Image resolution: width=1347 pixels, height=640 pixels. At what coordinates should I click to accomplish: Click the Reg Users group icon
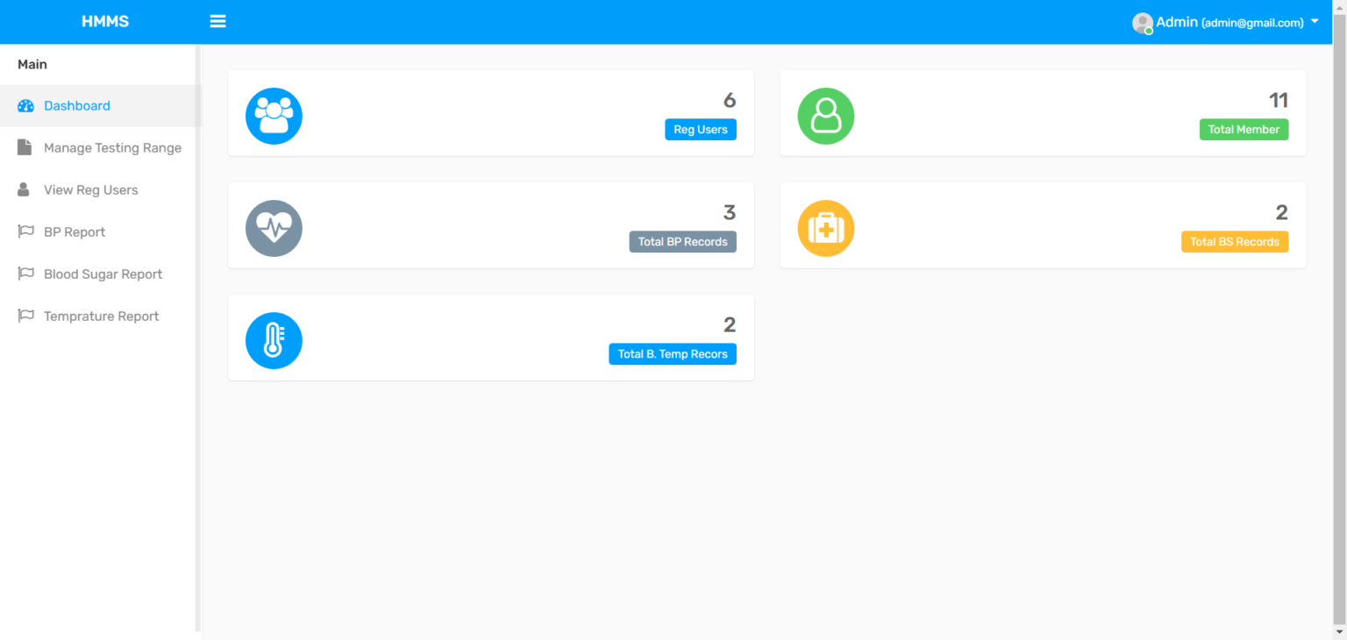pyautogui.click(x=274, y=115)
